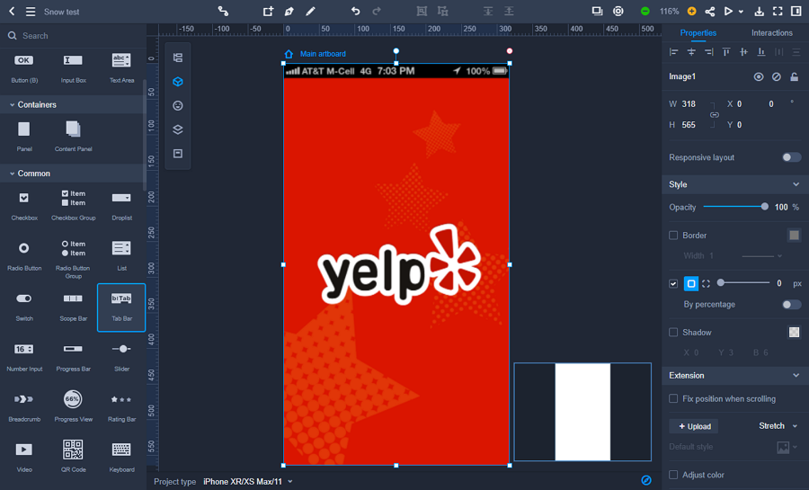Align left using alignment icon
This screenshot has height=490, width=809.
pos(674,51)
